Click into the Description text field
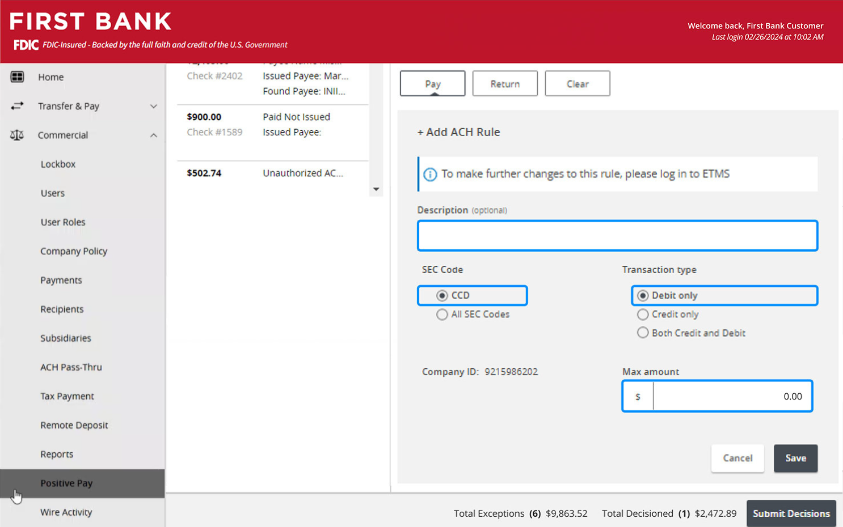The width and height of the screenshot is (843, 527). [x=617, y=236]
